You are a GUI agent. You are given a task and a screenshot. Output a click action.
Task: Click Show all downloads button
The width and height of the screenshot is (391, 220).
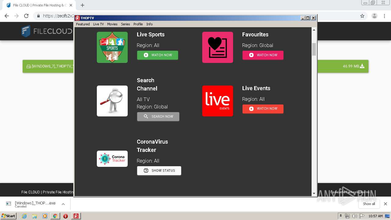(x=369, y=204)
